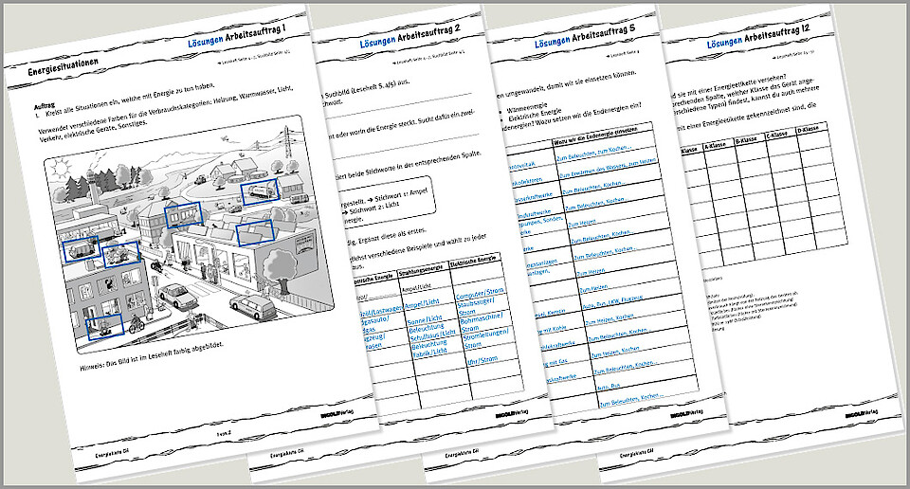Select the D-Klasse column header

(807, 130)
